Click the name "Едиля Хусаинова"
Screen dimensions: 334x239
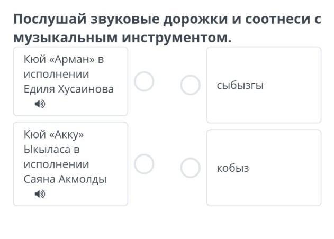tap(68, 89)
